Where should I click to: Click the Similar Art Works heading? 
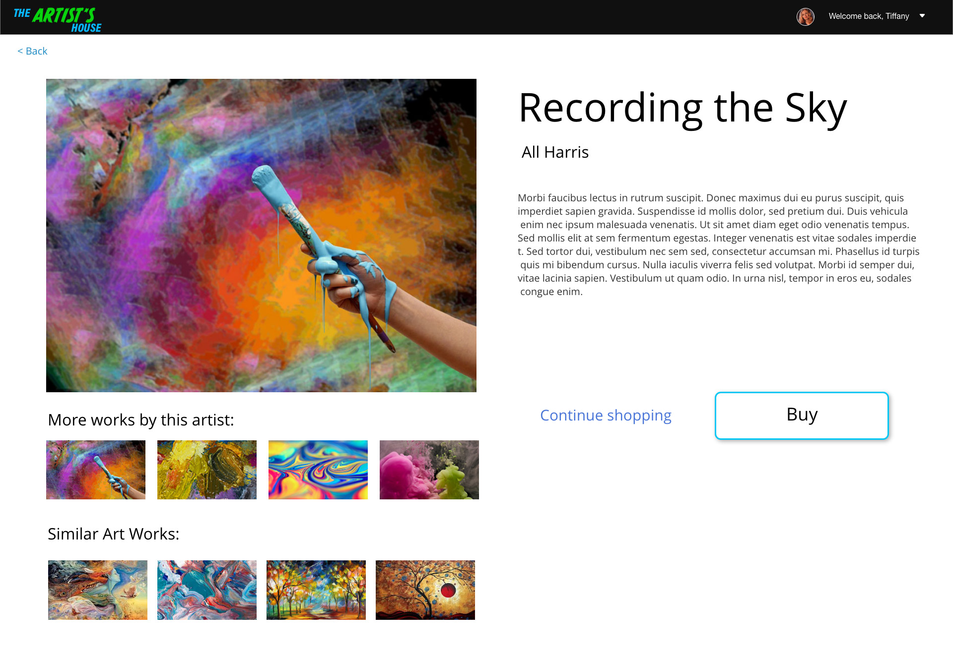114,534
